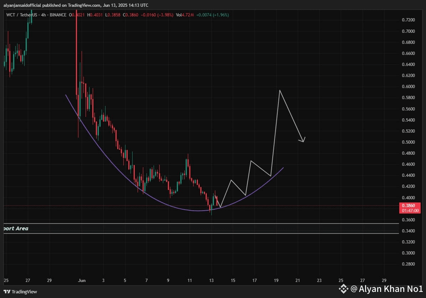Click the WCT / TetherUS symbol title
Screen dimensions: 426x298
tap(22, 15)
